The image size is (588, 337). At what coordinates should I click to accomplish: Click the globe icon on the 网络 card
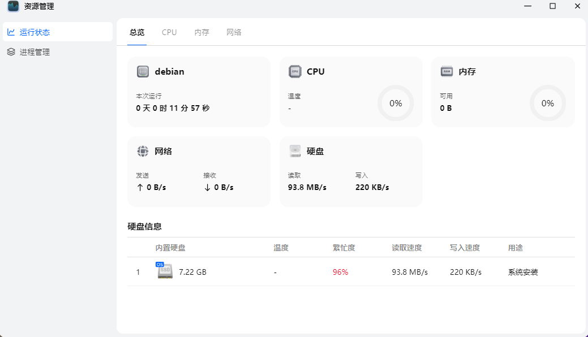click(x=142, y=151)
